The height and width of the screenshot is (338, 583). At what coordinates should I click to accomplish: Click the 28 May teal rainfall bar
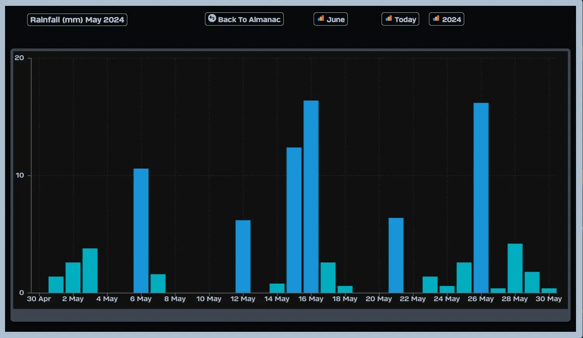[x=515, y=268]
